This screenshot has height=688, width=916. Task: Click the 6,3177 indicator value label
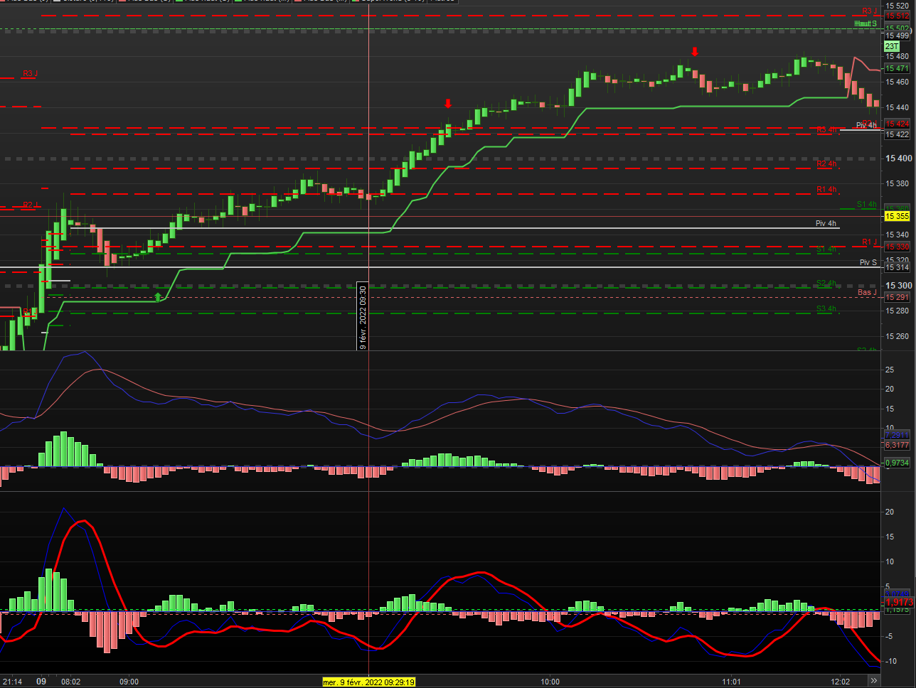[x=897, y=445]
